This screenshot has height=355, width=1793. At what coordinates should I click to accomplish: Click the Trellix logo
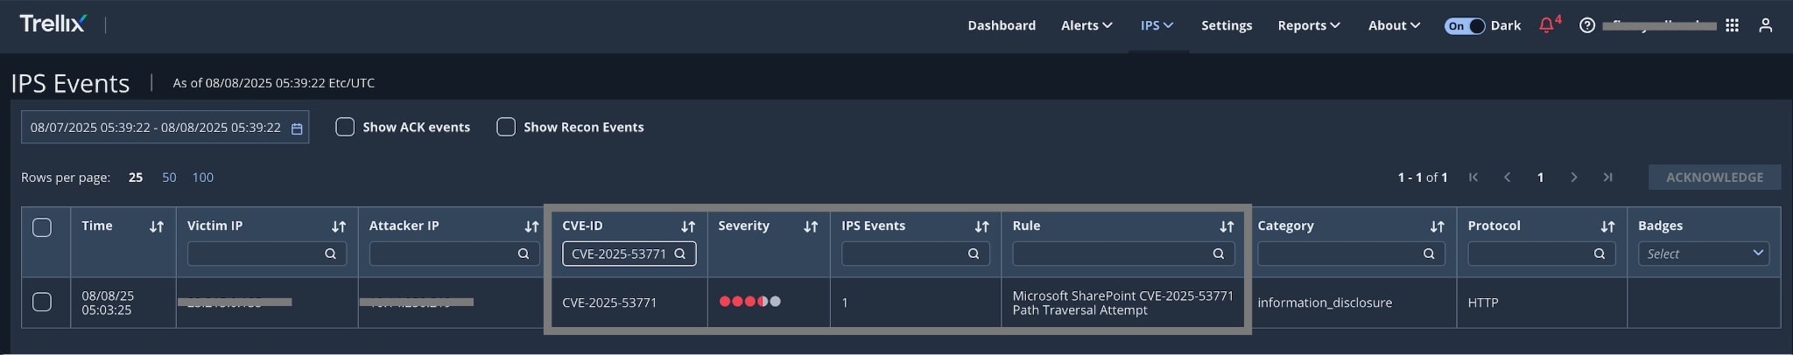[53, 24]
